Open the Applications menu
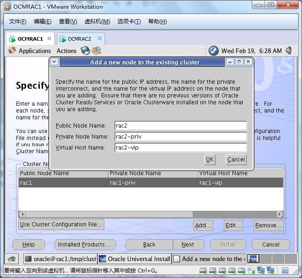 click(35, 51)
